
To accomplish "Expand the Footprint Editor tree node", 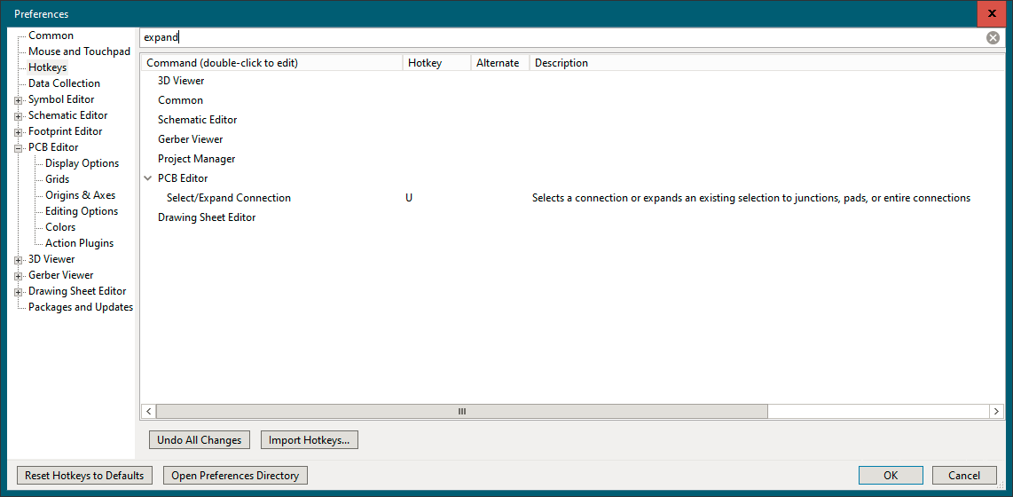I will (x=18, y=132).
